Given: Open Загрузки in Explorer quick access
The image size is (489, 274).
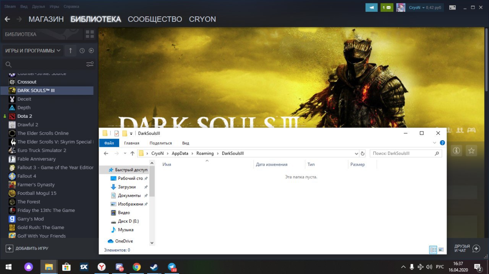Looking at the screenshot, I should pos(126,187).
